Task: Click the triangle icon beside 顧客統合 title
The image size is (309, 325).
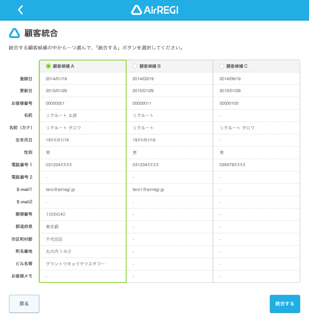Action: pos(15,33)
